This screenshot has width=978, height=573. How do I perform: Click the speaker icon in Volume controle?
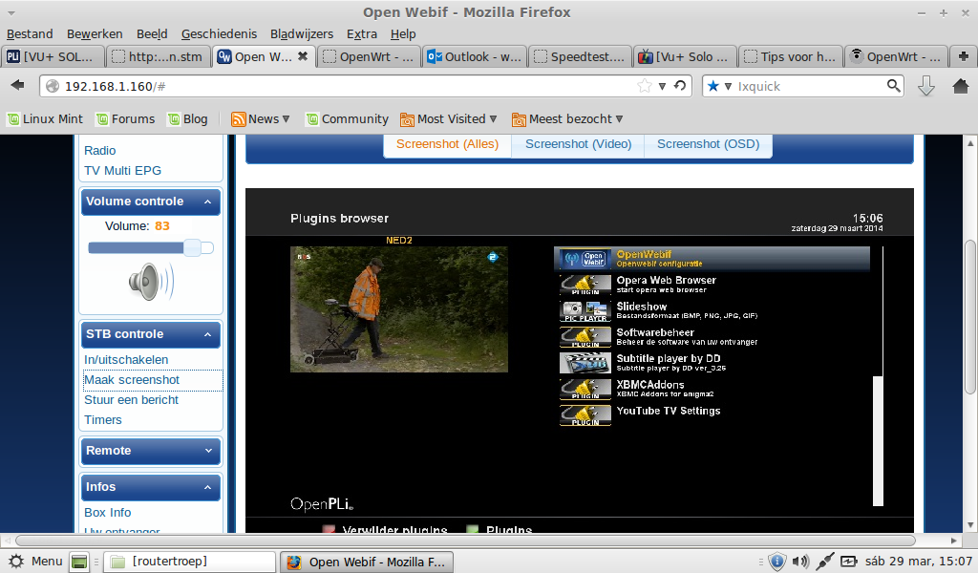(151, 282)
